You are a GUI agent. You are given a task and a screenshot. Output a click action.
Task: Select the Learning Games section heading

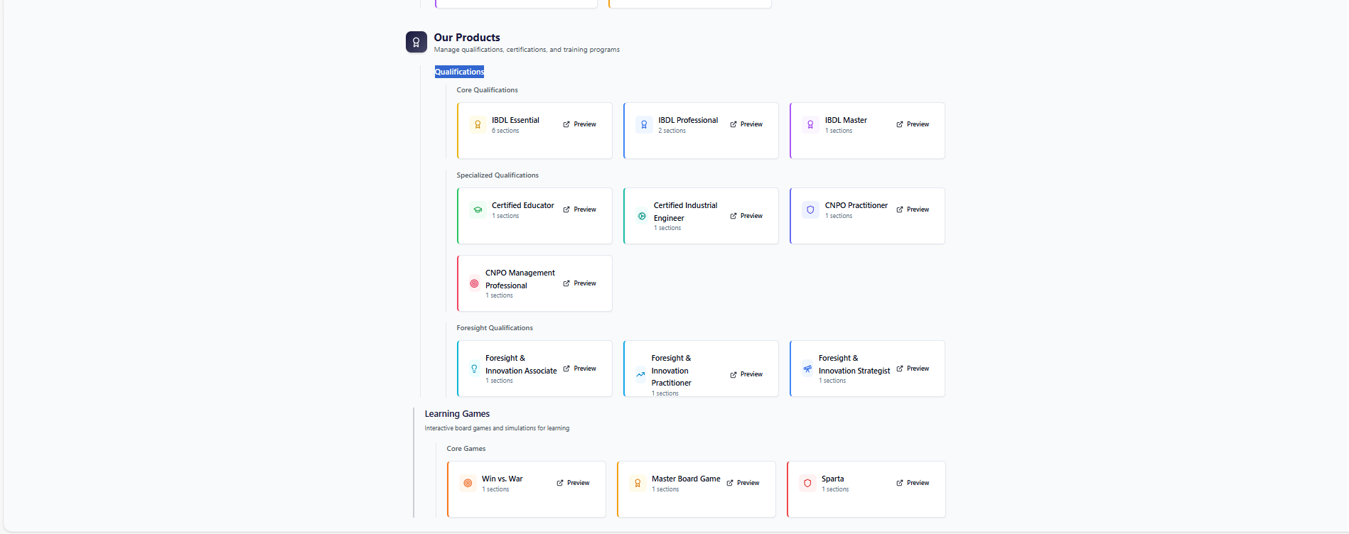pos(457,414)
